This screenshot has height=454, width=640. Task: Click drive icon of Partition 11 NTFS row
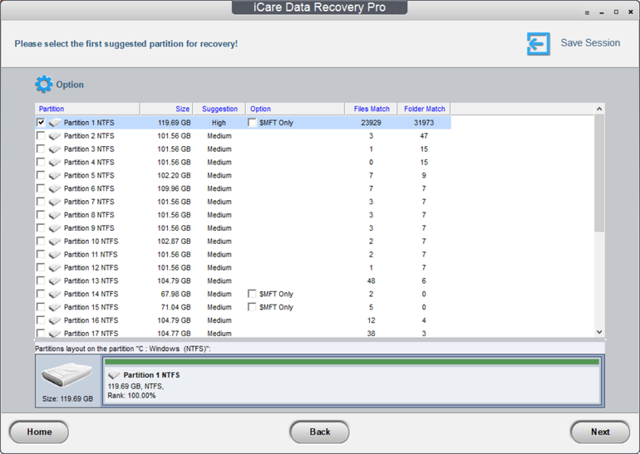(55, 255)
